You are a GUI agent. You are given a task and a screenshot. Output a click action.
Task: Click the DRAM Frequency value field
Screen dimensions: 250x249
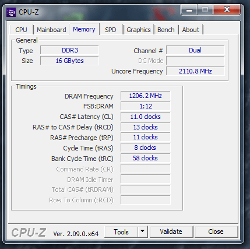[145, 96]
